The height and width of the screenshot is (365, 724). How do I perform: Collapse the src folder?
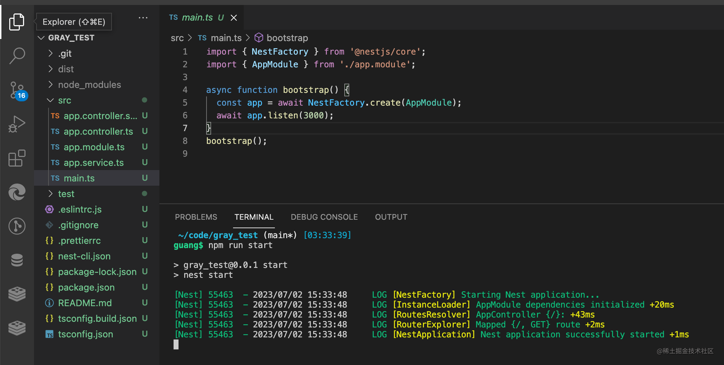(64, 100)
